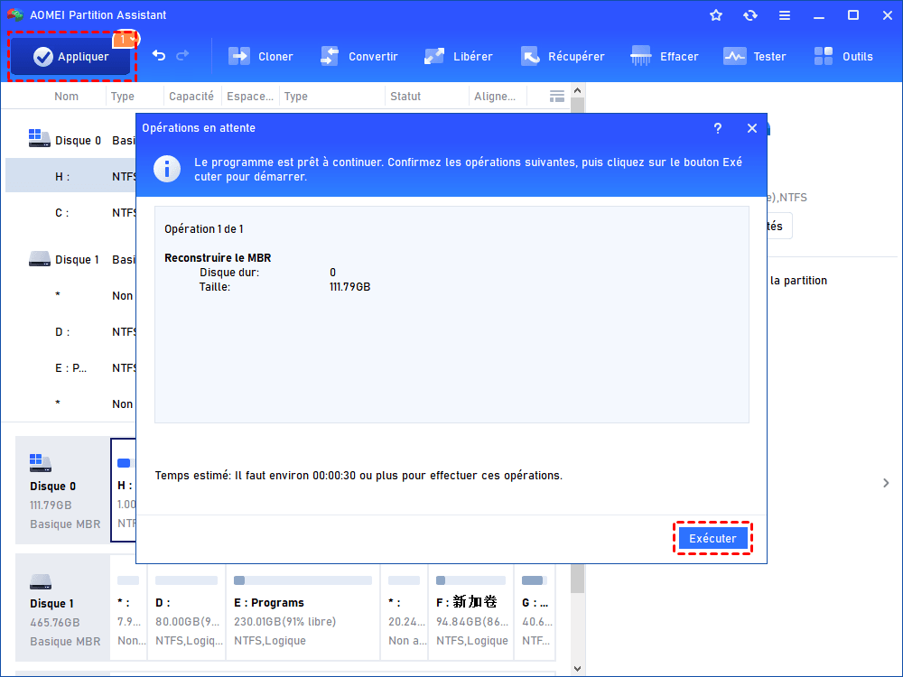Click the AOMEI Partition Assistant logo

[x=15, y=15]
